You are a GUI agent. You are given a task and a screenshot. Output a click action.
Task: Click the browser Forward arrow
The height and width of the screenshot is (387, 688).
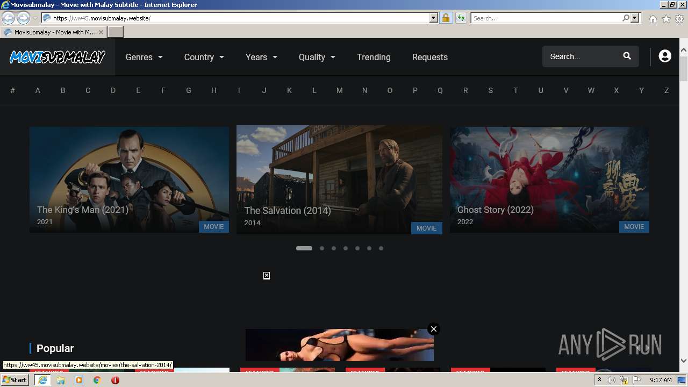pos(23,18)
